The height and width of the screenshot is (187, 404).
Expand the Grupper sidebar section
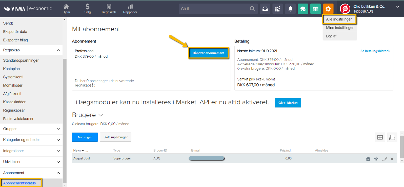58,129
